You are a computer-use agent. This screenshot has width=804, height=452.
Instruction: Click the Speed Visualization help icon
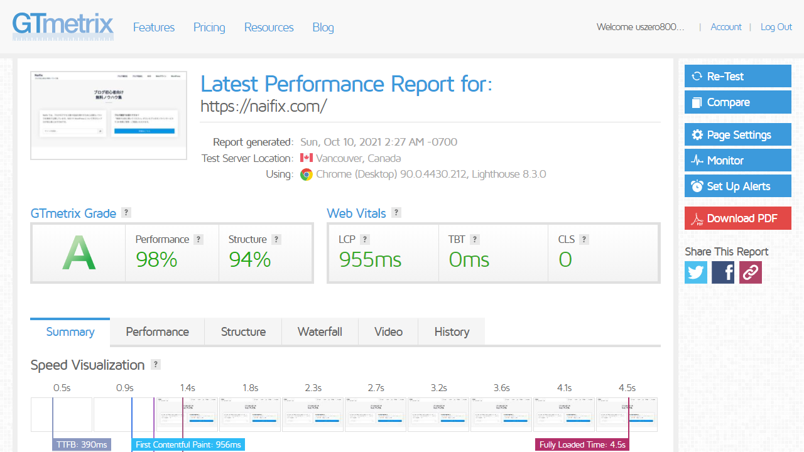(156, 364)
